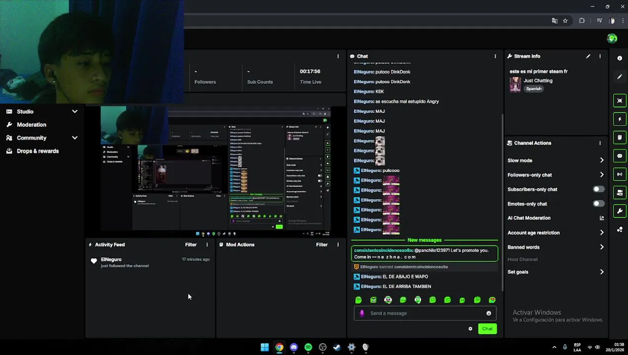Open Slow mode options arrow
628x355 pixels.
[x=601, y=160]
